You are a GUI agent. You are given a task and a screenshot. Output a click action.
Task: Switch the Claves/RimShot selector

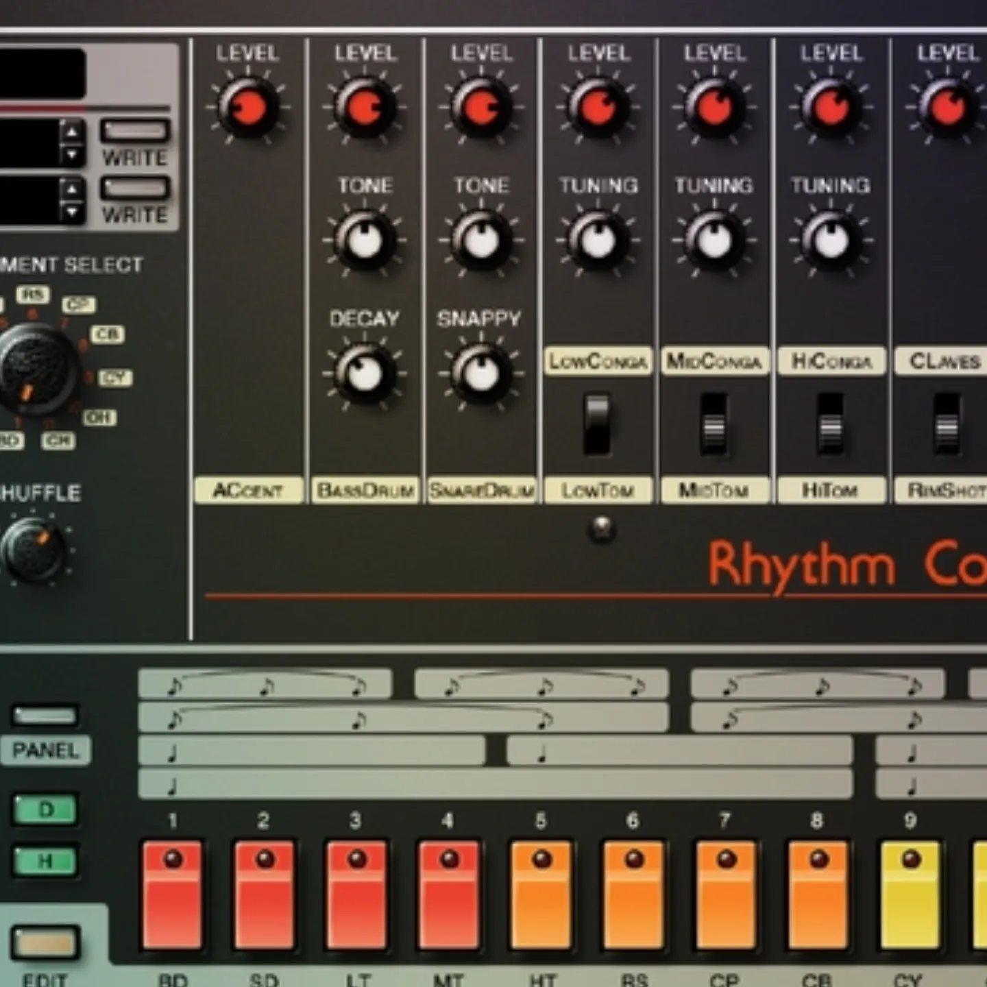(x=947, y=424)
